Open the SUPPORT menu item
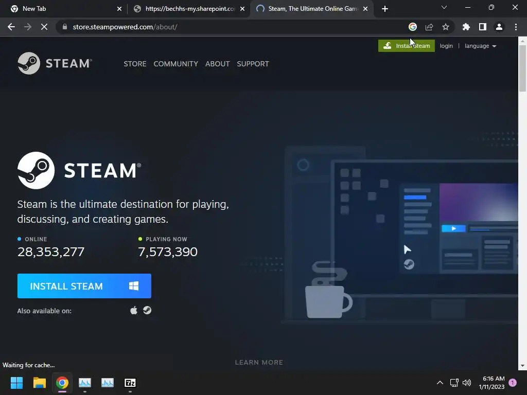Screen dimensions: 527x395 253,64
